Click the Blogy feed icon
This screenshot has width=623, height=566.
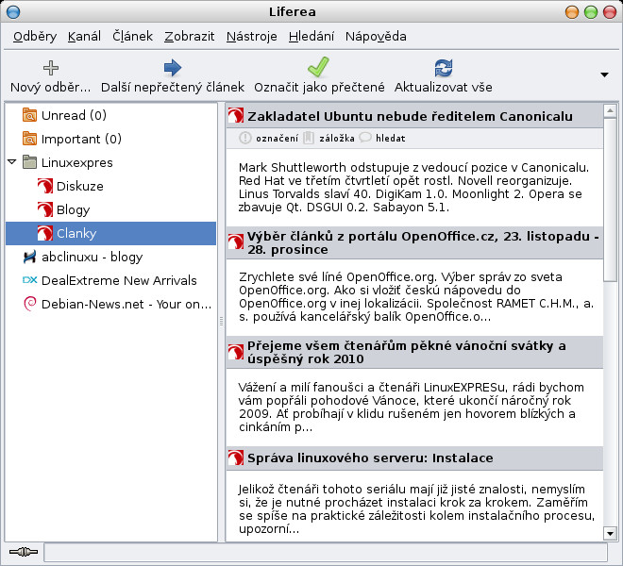tap(45, 209)
